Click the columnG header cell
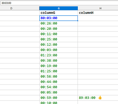 click(x=59, y=13)
